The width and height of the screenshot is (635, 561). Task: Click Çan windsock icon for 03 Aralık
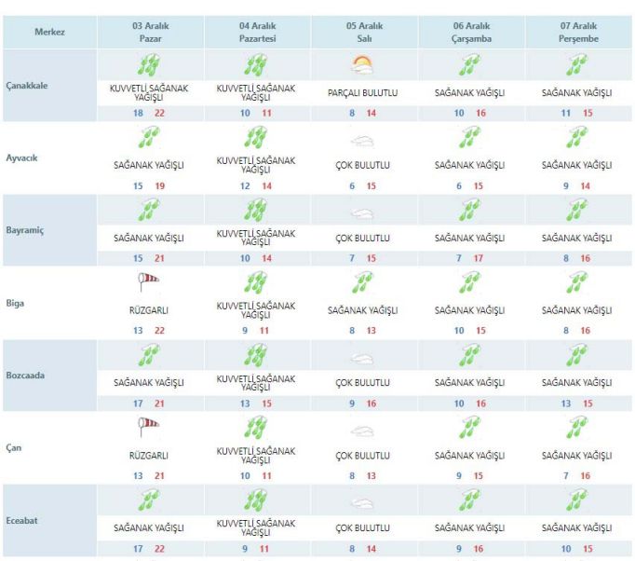click(149, 427)
